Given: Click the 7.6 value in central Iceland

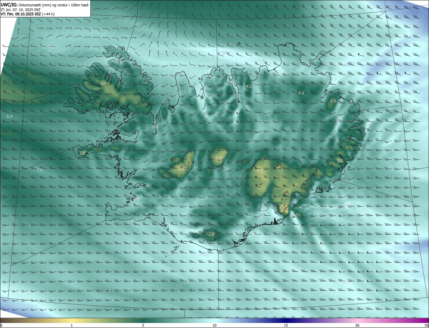Looking at the screenshot, I should click(227, 169).
